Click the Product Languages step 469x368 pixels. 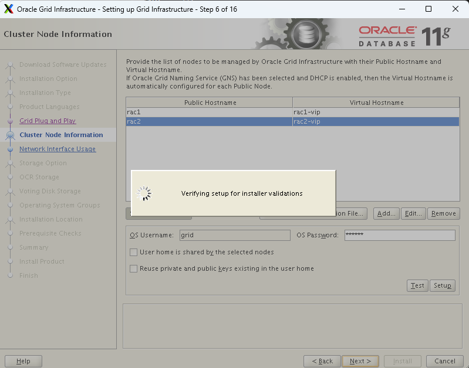click(49, 107)
